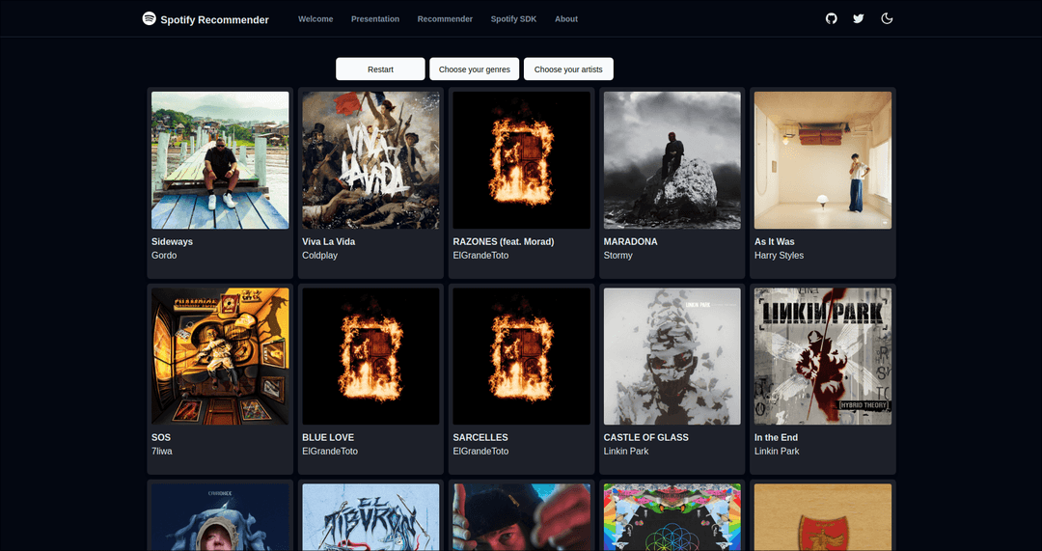Screen dimensions: 1042x551
Task: Click ElGrandeToto under RAZONES
Action: [481, 255]
